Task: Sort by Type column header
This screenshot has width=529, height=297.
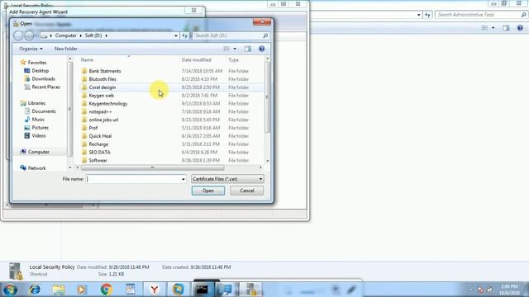Action: point(233,60)
